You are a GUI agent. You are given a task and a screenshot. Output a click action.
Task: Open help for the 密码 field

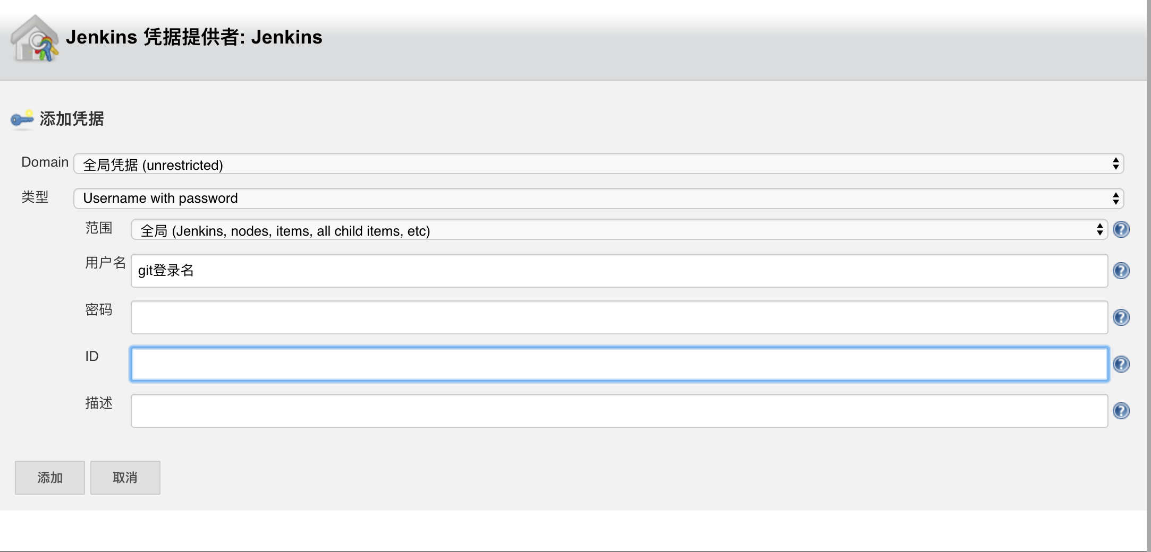1121,317
